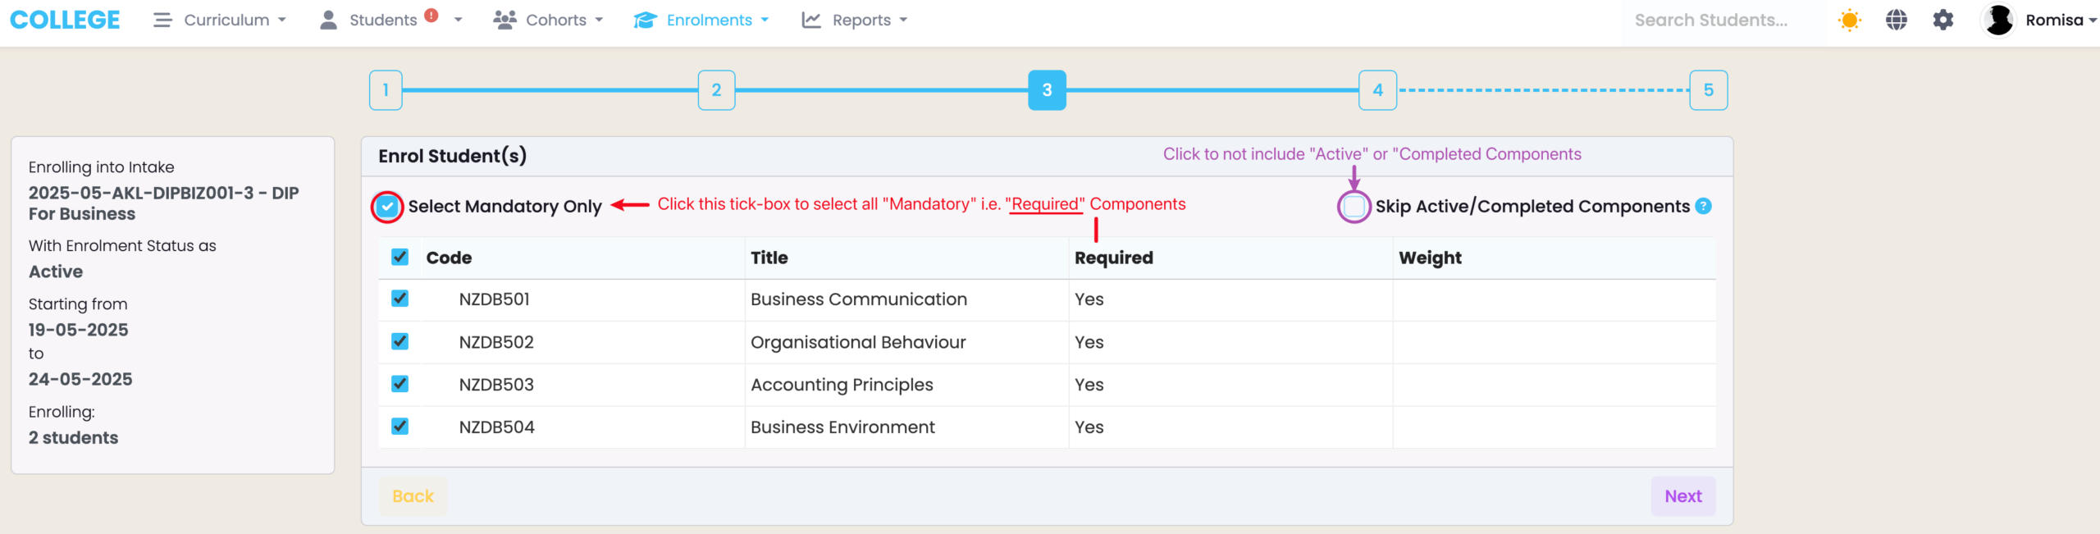Screen dimensions: 2100x534
Task: Click the Back button
Action: [413, 496]
